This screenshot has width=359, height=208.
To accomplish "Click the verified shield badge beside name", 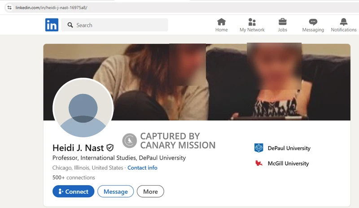I will pyautogui.click(x=110, y=147).
